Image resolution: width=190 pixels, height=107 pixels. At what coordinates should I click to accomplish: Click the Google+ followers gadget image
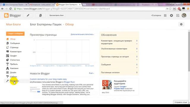pos(107,84)
